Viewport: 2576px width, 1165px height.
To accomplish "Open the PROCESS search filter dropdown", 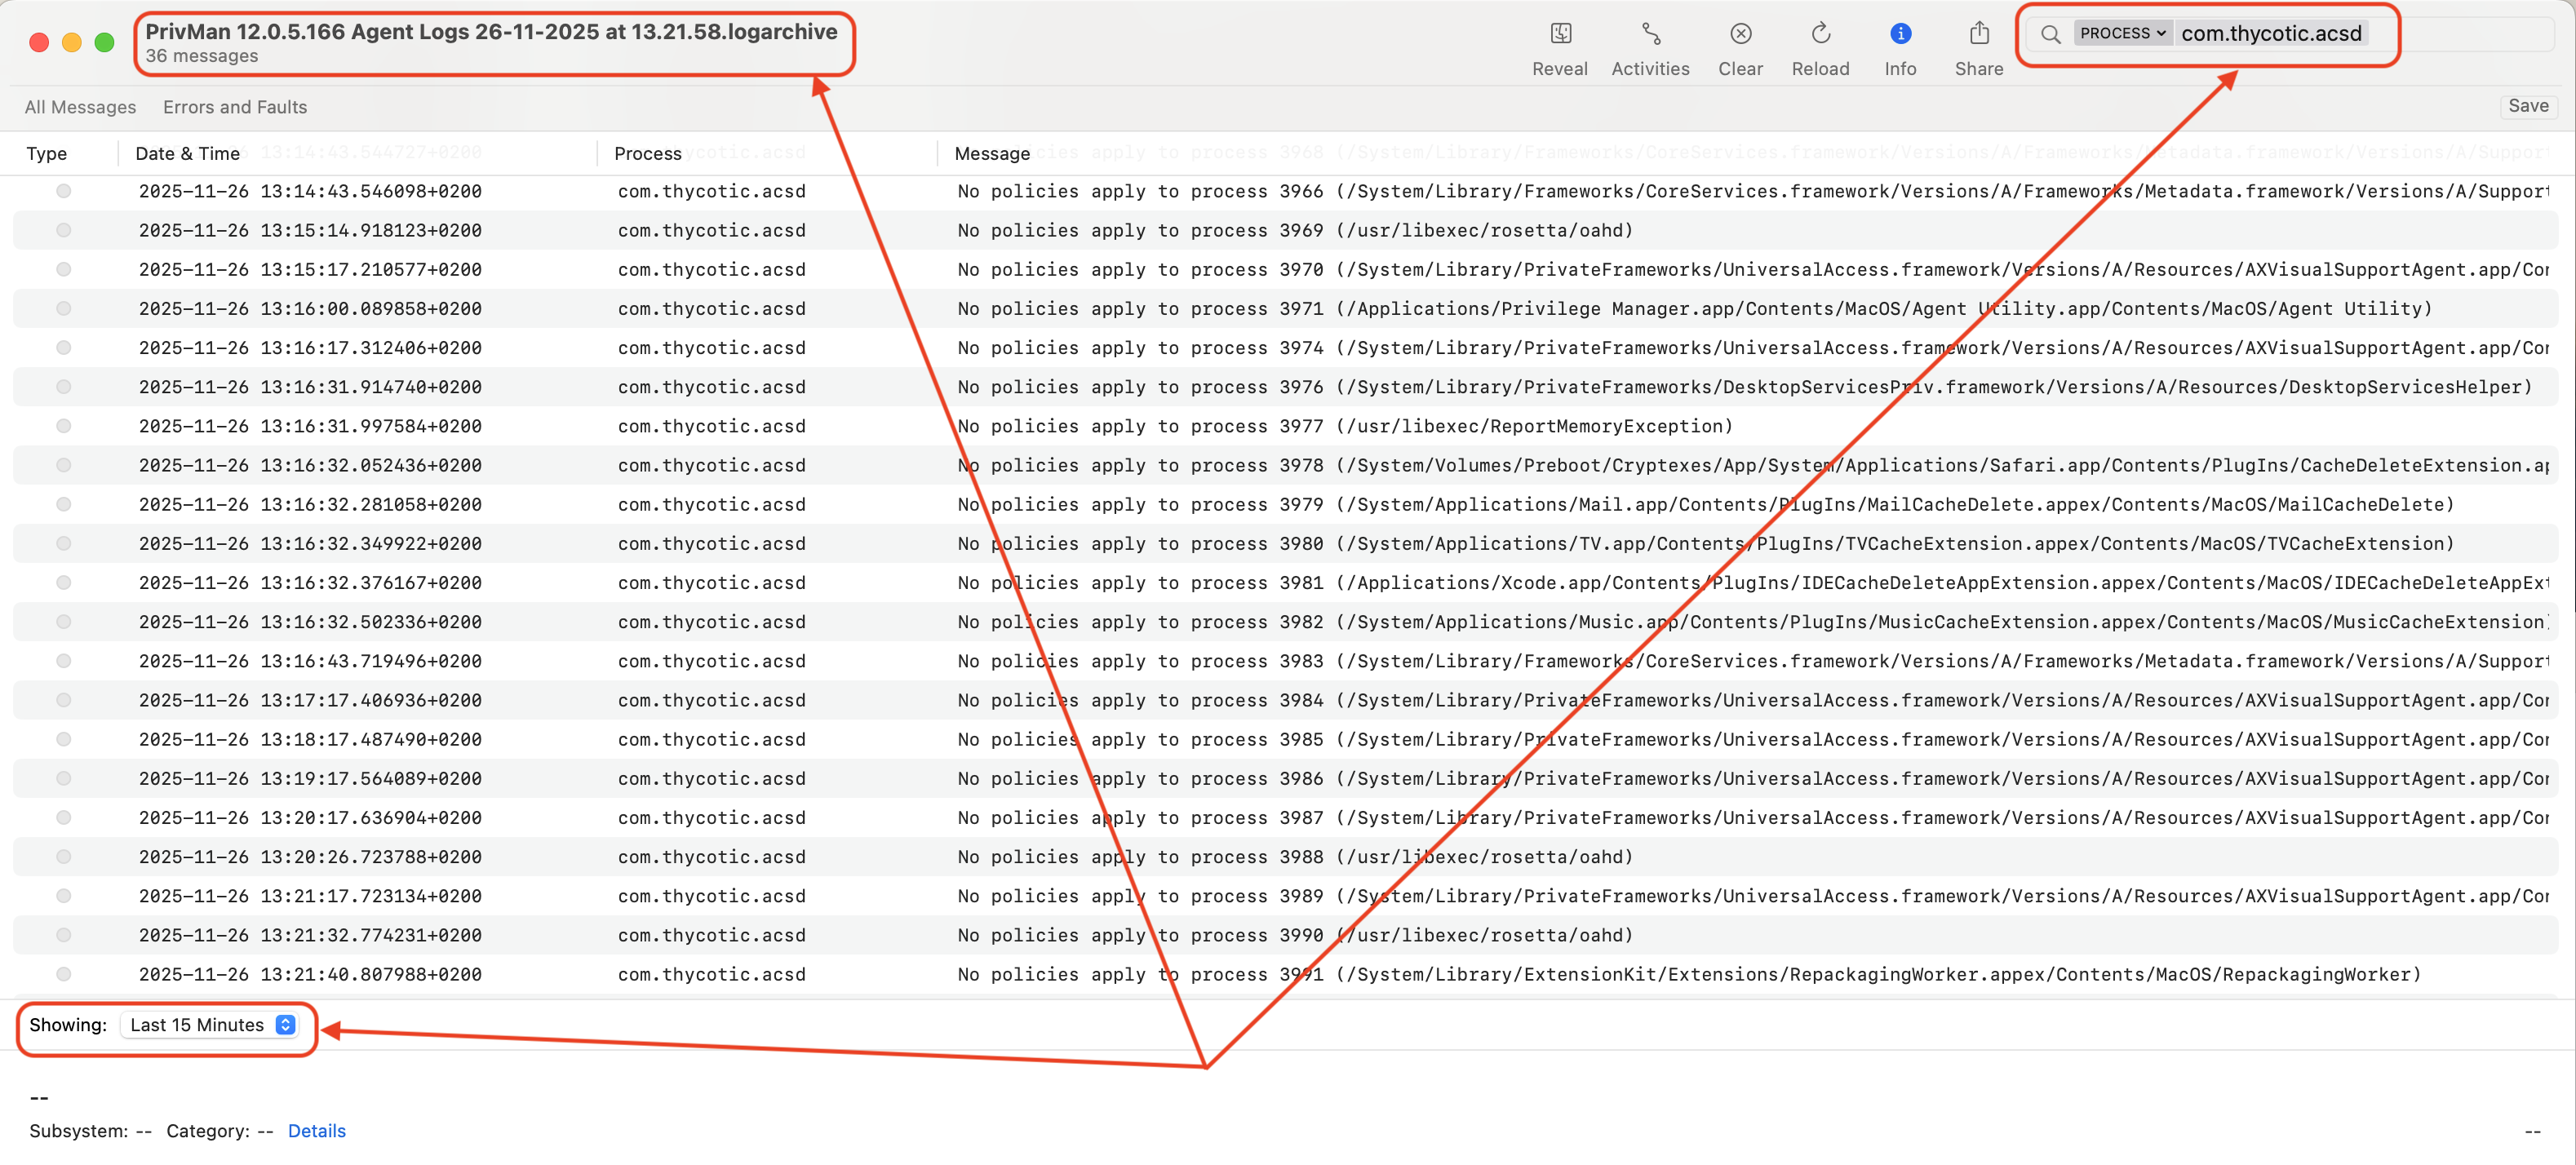I will (x=2122, y=34).
